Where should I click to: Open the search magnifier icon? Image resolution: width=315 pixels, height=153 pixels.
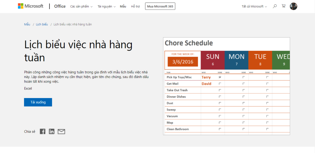(275, 6)
